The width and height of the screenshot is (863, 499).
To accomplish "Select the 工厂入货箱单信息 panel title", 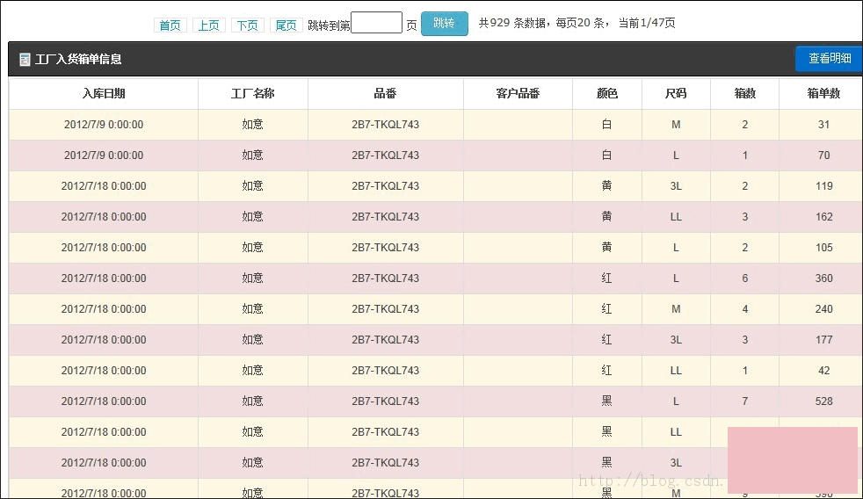I will click(78, 59).
